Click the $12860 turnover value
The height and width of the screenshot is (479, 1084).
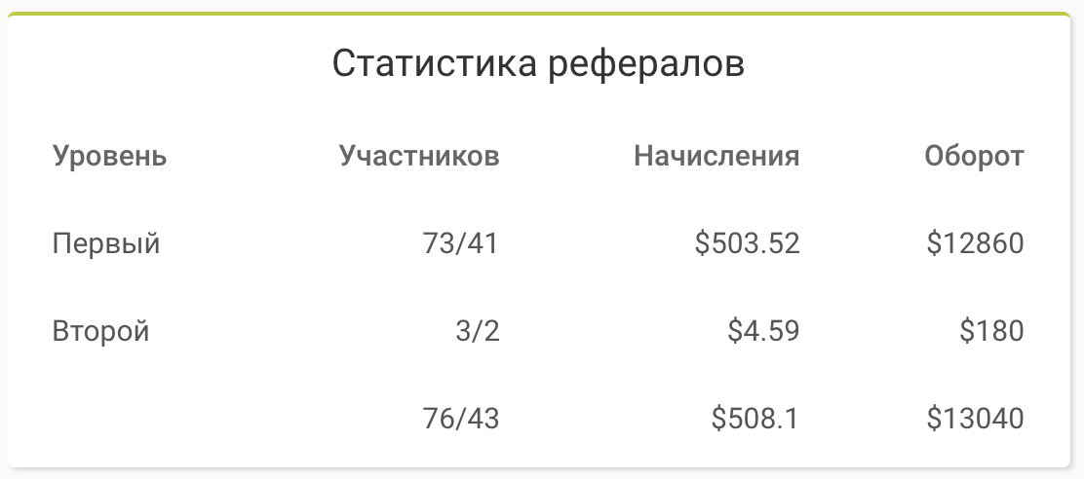975,243
